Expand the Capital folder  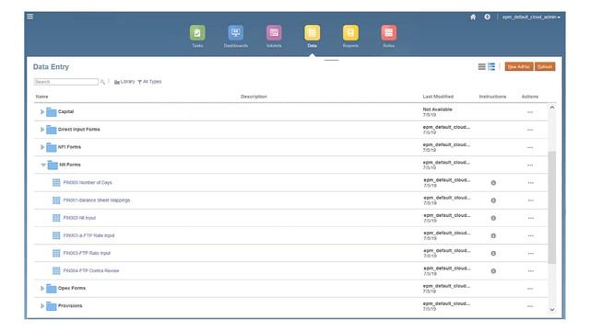pyautogui.click(x=42, y=112)
